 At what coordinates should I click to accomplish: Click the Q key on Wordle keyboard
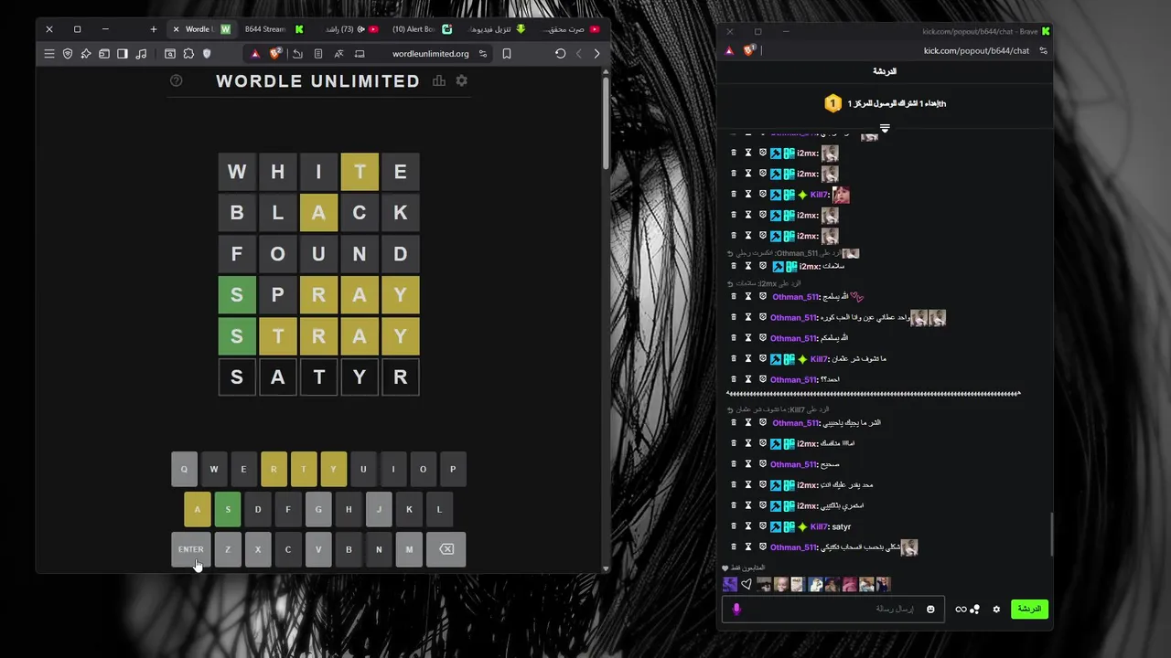[x=184, y=469]
